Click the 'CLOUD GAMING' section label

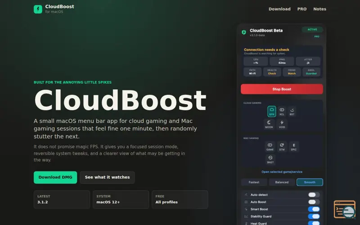252,103
